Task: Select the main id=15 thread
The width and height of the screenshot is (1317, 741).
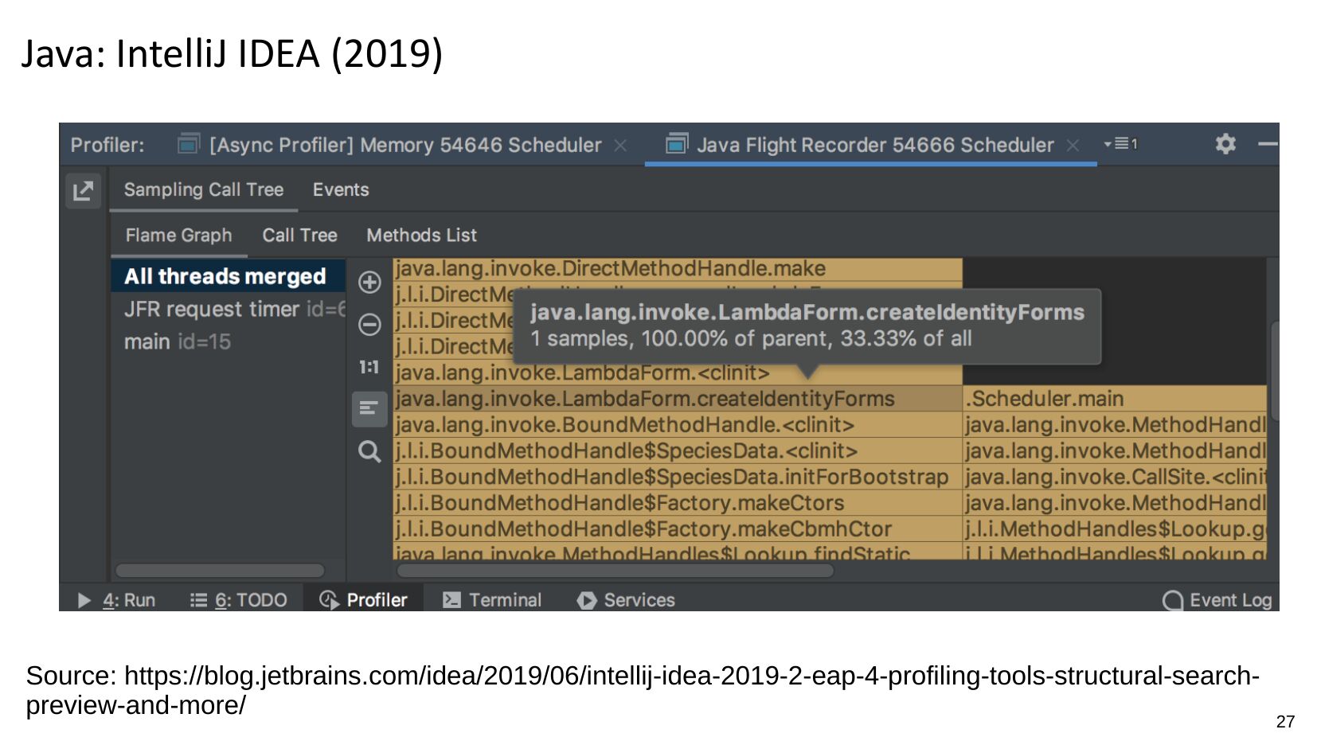Action: click(177, 342)
